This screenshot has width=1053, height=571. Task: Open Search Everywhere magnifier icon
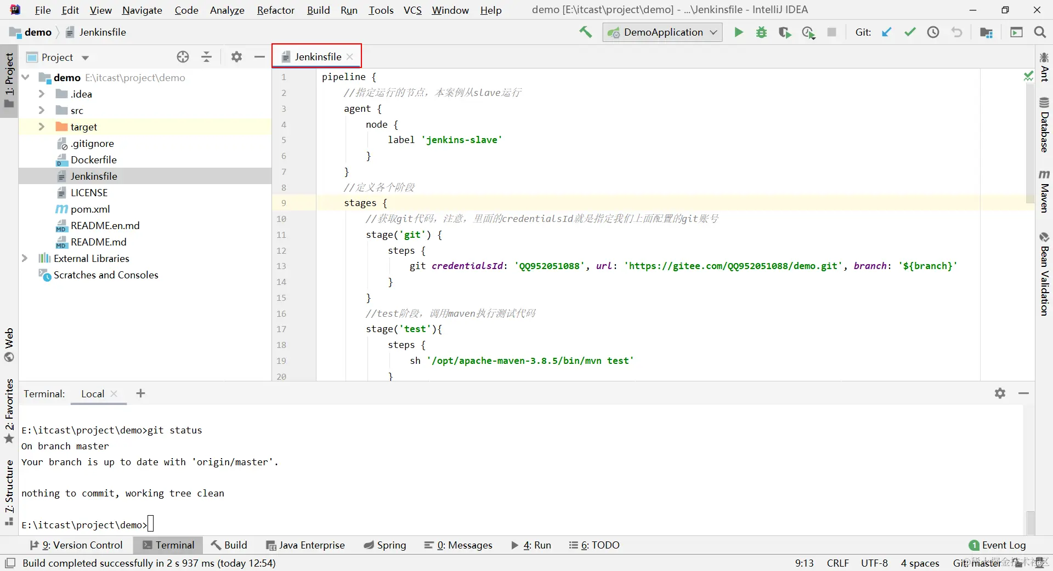tap(1040, 32)
